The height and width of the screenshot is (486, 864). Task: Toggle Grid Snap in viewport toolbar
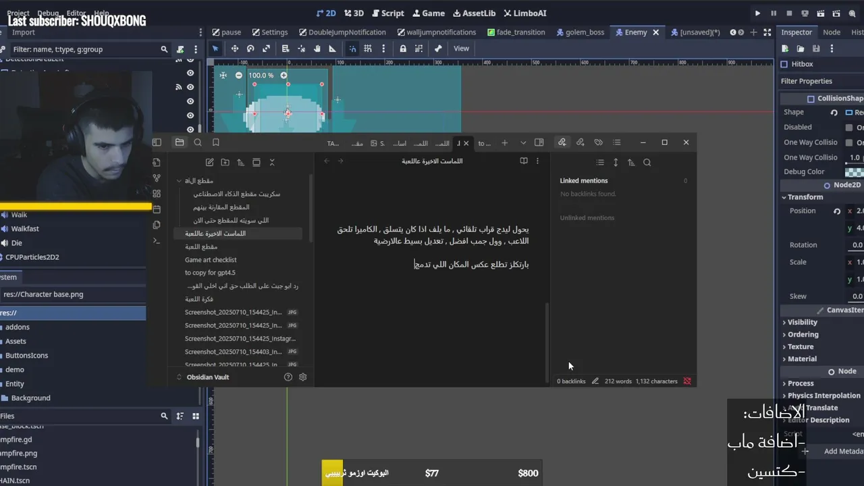[x=368, y=49]
